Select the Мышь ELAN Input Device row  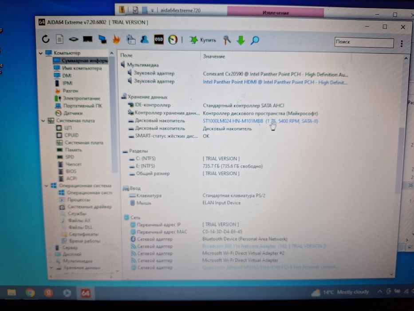pyautogui.click(x=185, y=203)
